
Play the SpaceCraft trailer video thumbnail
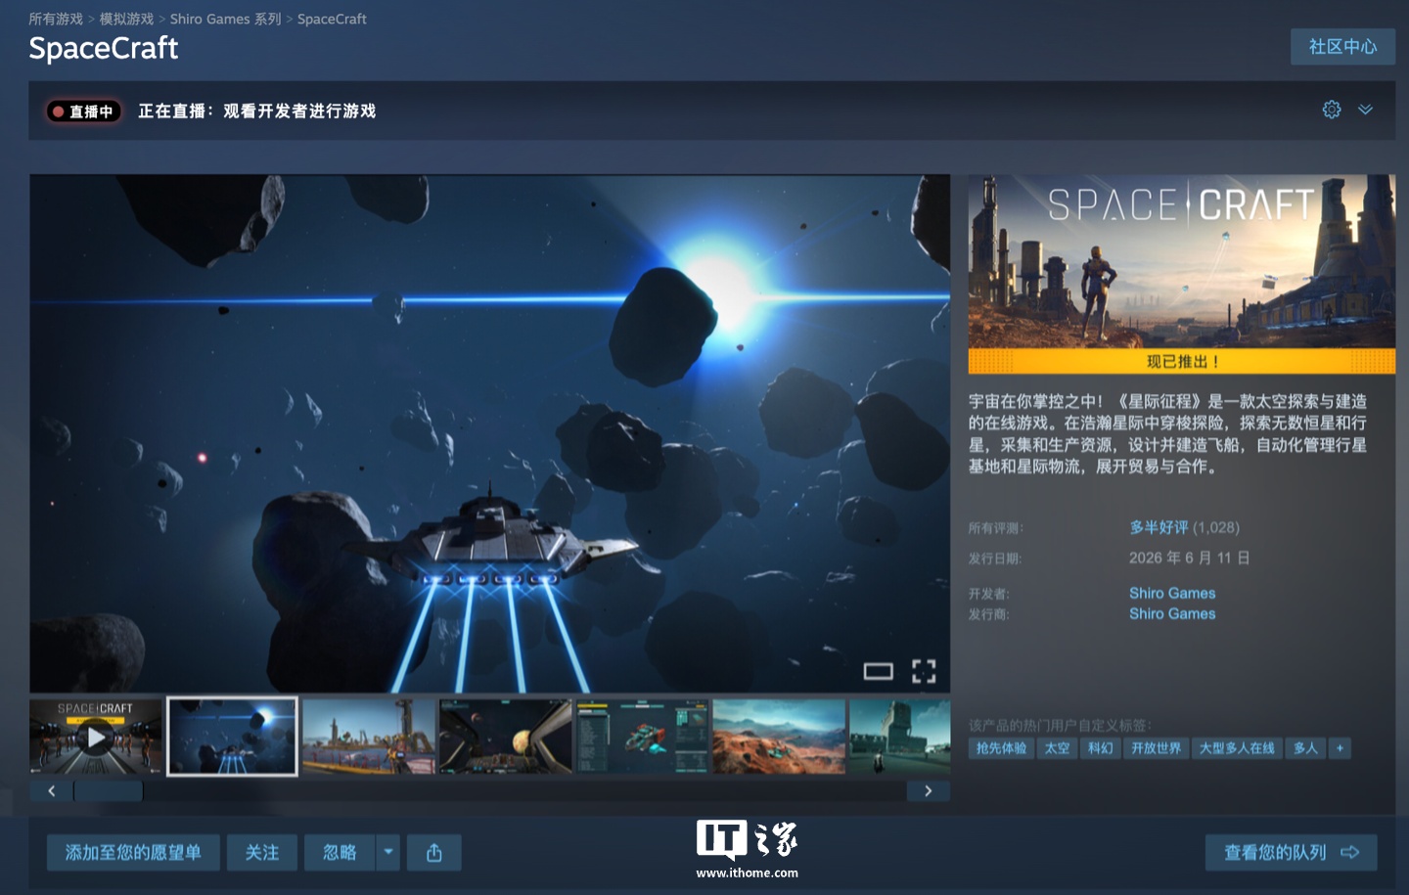pos(95,737)
